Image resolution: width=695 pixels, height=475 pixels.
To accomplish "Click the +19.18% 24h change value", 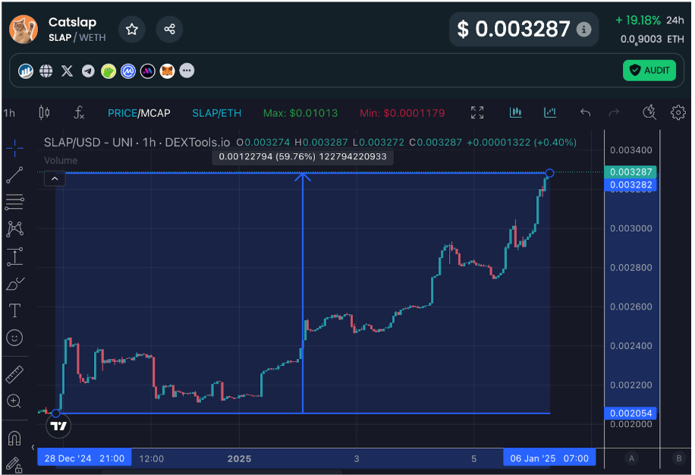I will pyautogui.click(x=638, y=20).
